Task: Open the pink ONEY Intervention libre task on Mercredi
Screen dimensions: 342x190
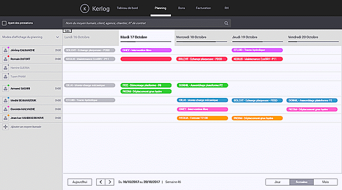Action: tap(202, 109)
